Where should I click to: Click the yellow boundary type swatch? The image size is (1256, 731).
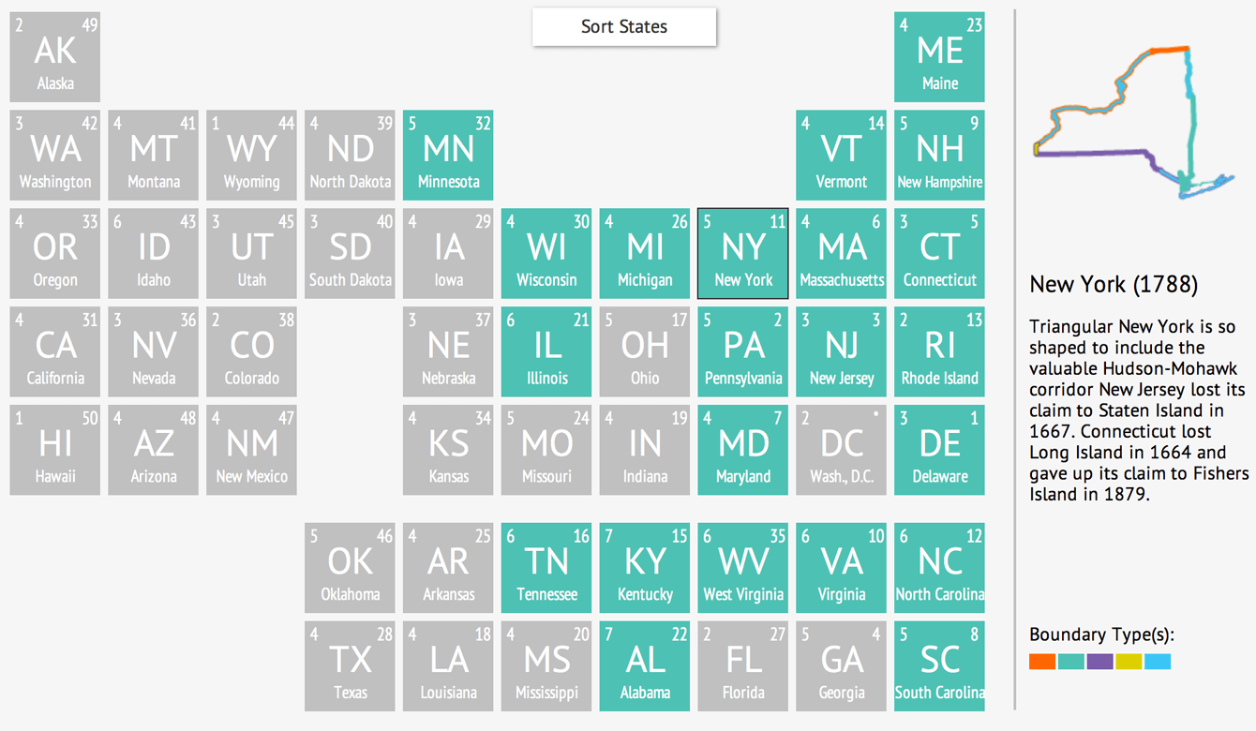coord(1129,662)
